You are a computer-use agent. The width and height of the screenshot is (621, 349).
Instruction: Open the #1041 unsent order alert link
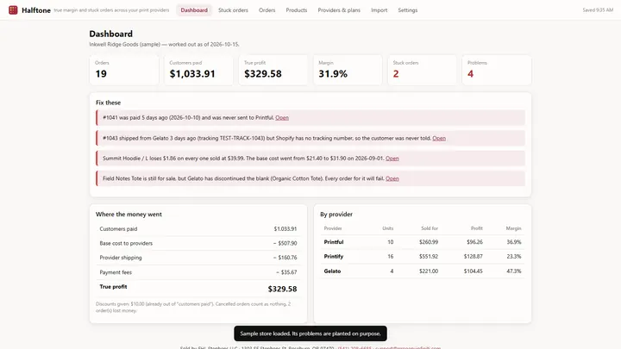coord(282,117)
